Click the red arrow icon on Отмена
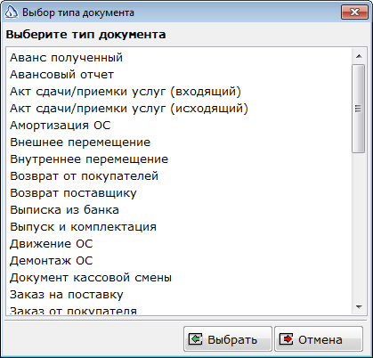 click(287, 338)
